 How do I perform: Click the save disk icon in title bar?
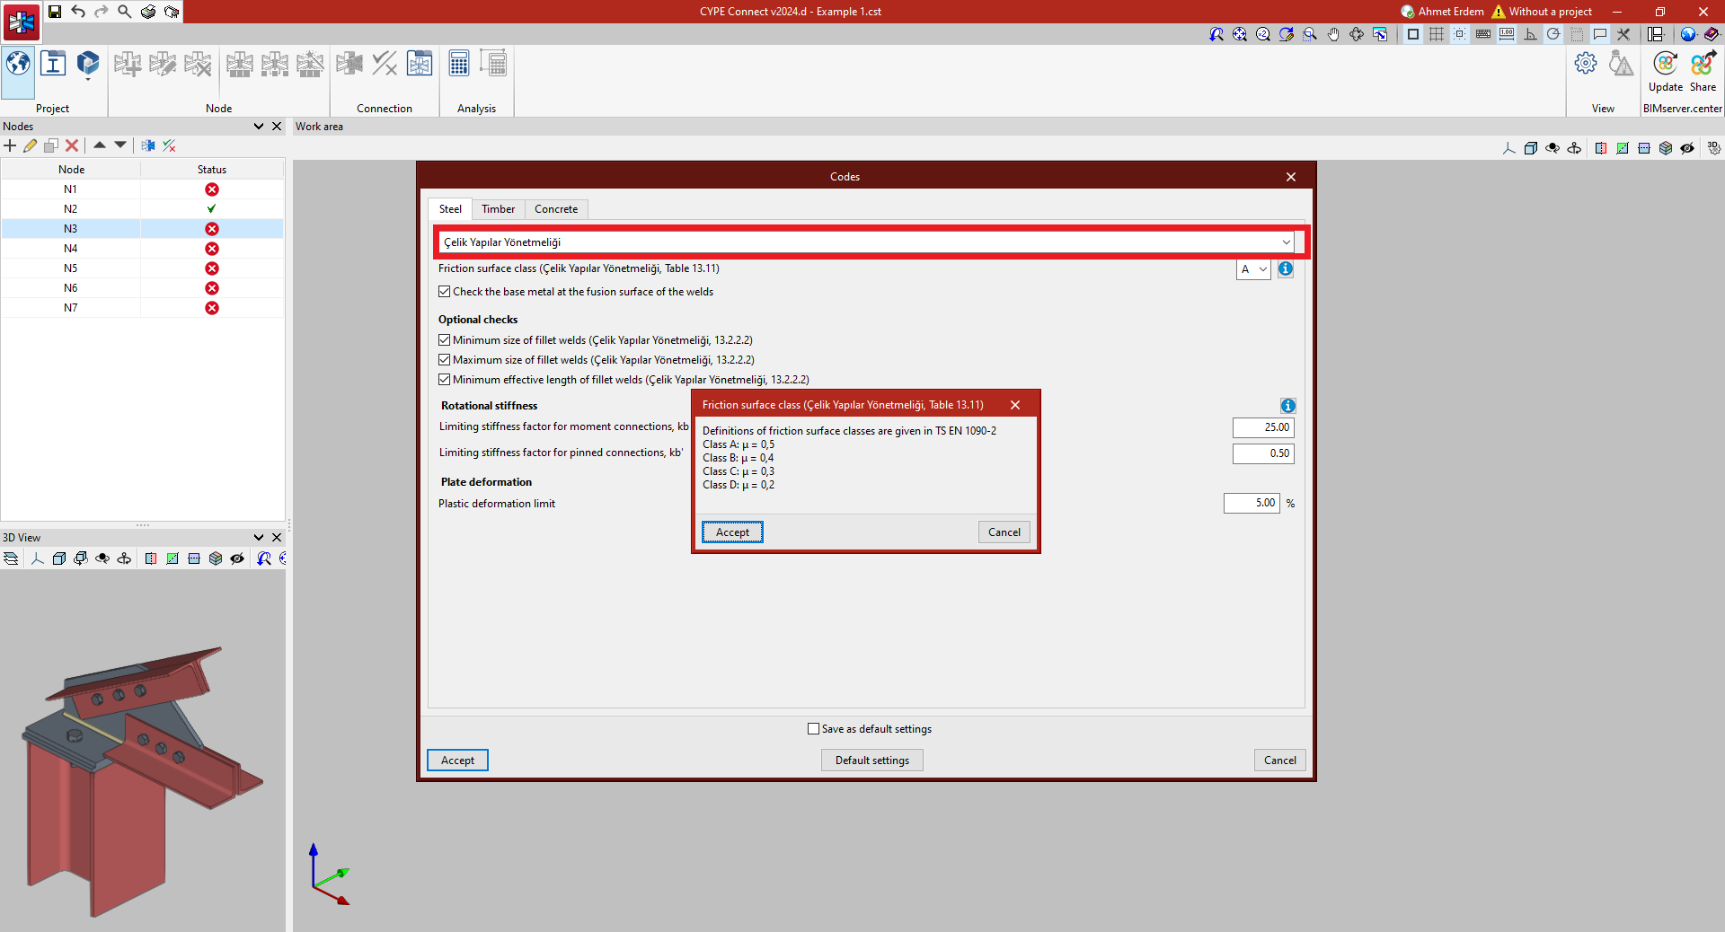coord(55,12)
